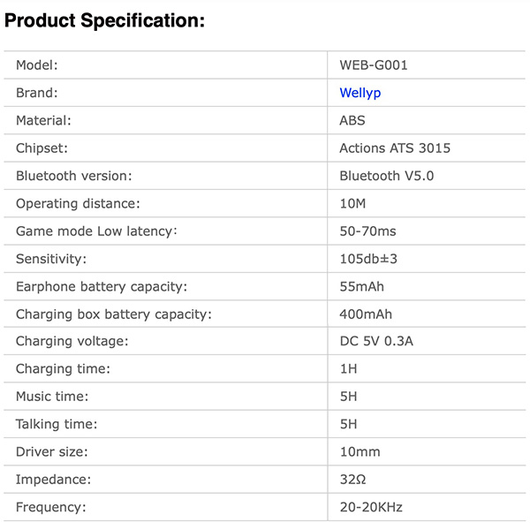Select the 20-20KHz frequency value
The width and height of the screenshot is (530, 530).
[371, 507]
